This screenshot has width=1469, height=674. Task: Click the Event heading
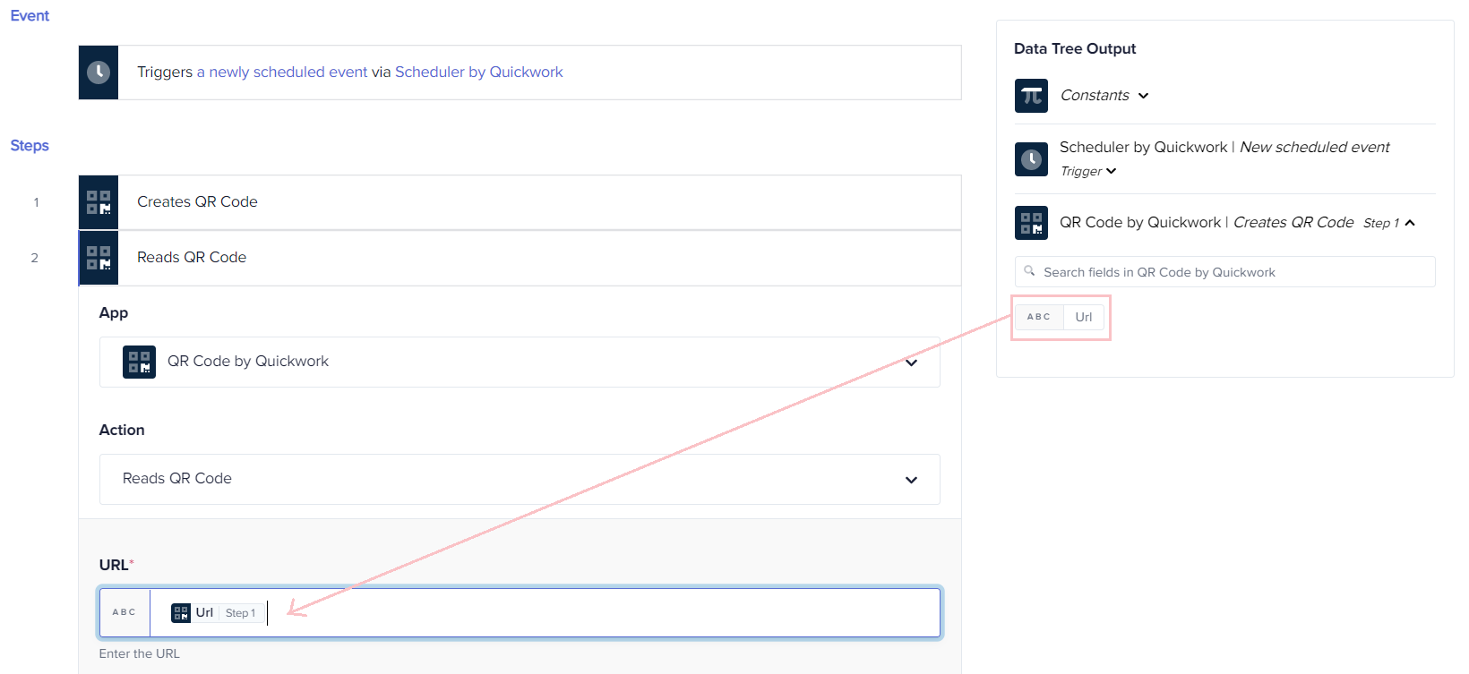pos(30,16)
